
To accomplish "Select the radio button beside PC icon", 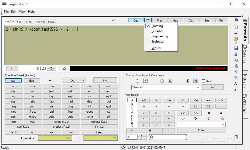I will coord(188,81).
